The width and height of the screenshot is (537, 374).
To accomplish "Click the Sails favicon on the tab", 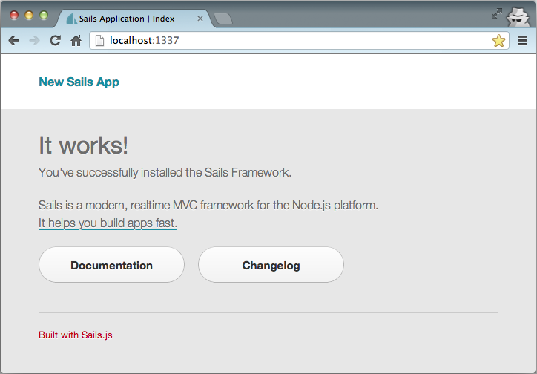I will 71,19.
